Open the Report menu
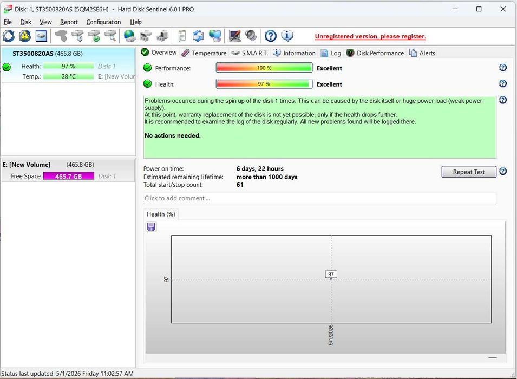Image resolution: width=517 pixels, height=379 pixels. click(69, 22)
